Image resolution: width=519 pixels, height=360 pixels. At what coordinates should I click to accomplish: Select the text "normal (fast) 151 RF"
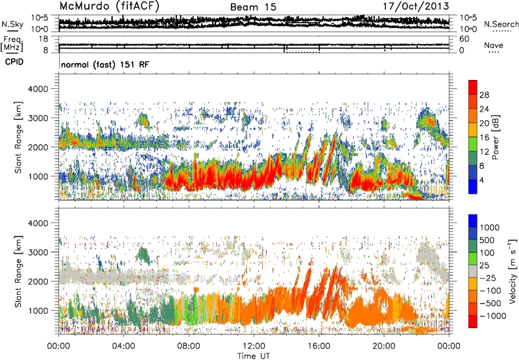(105, 64)
